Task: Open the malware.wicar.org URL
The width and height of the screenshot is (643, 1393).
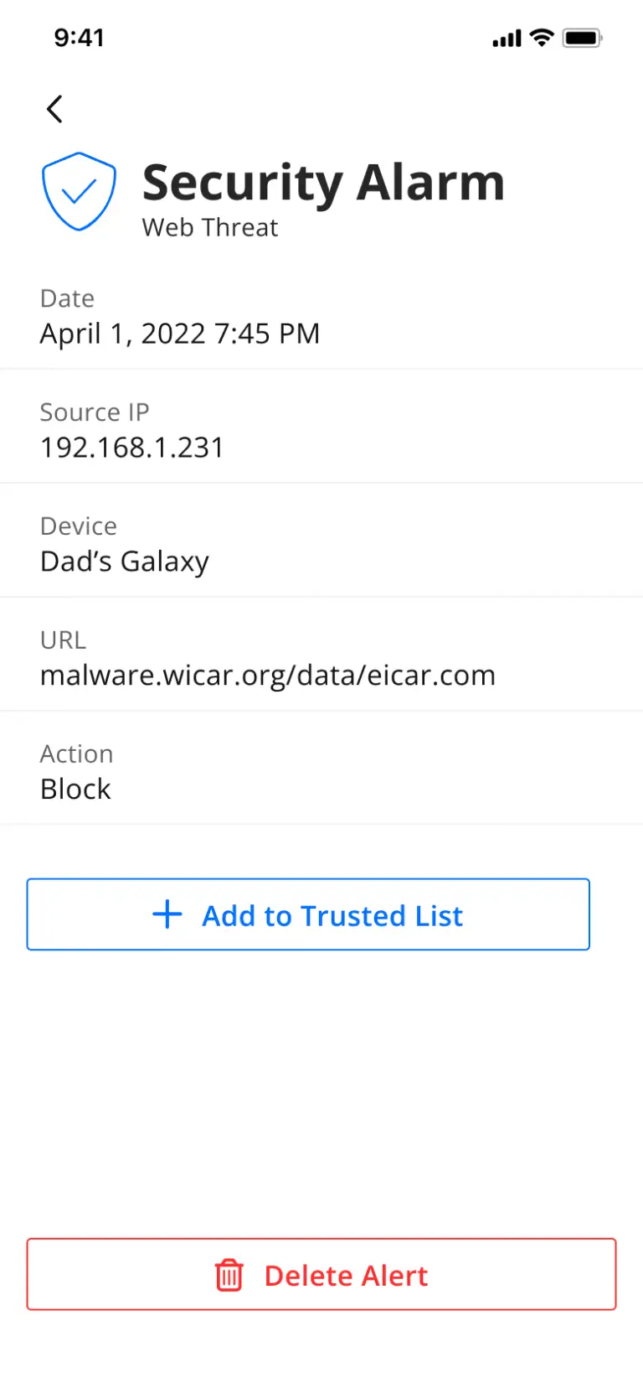Action: (268, 676)
